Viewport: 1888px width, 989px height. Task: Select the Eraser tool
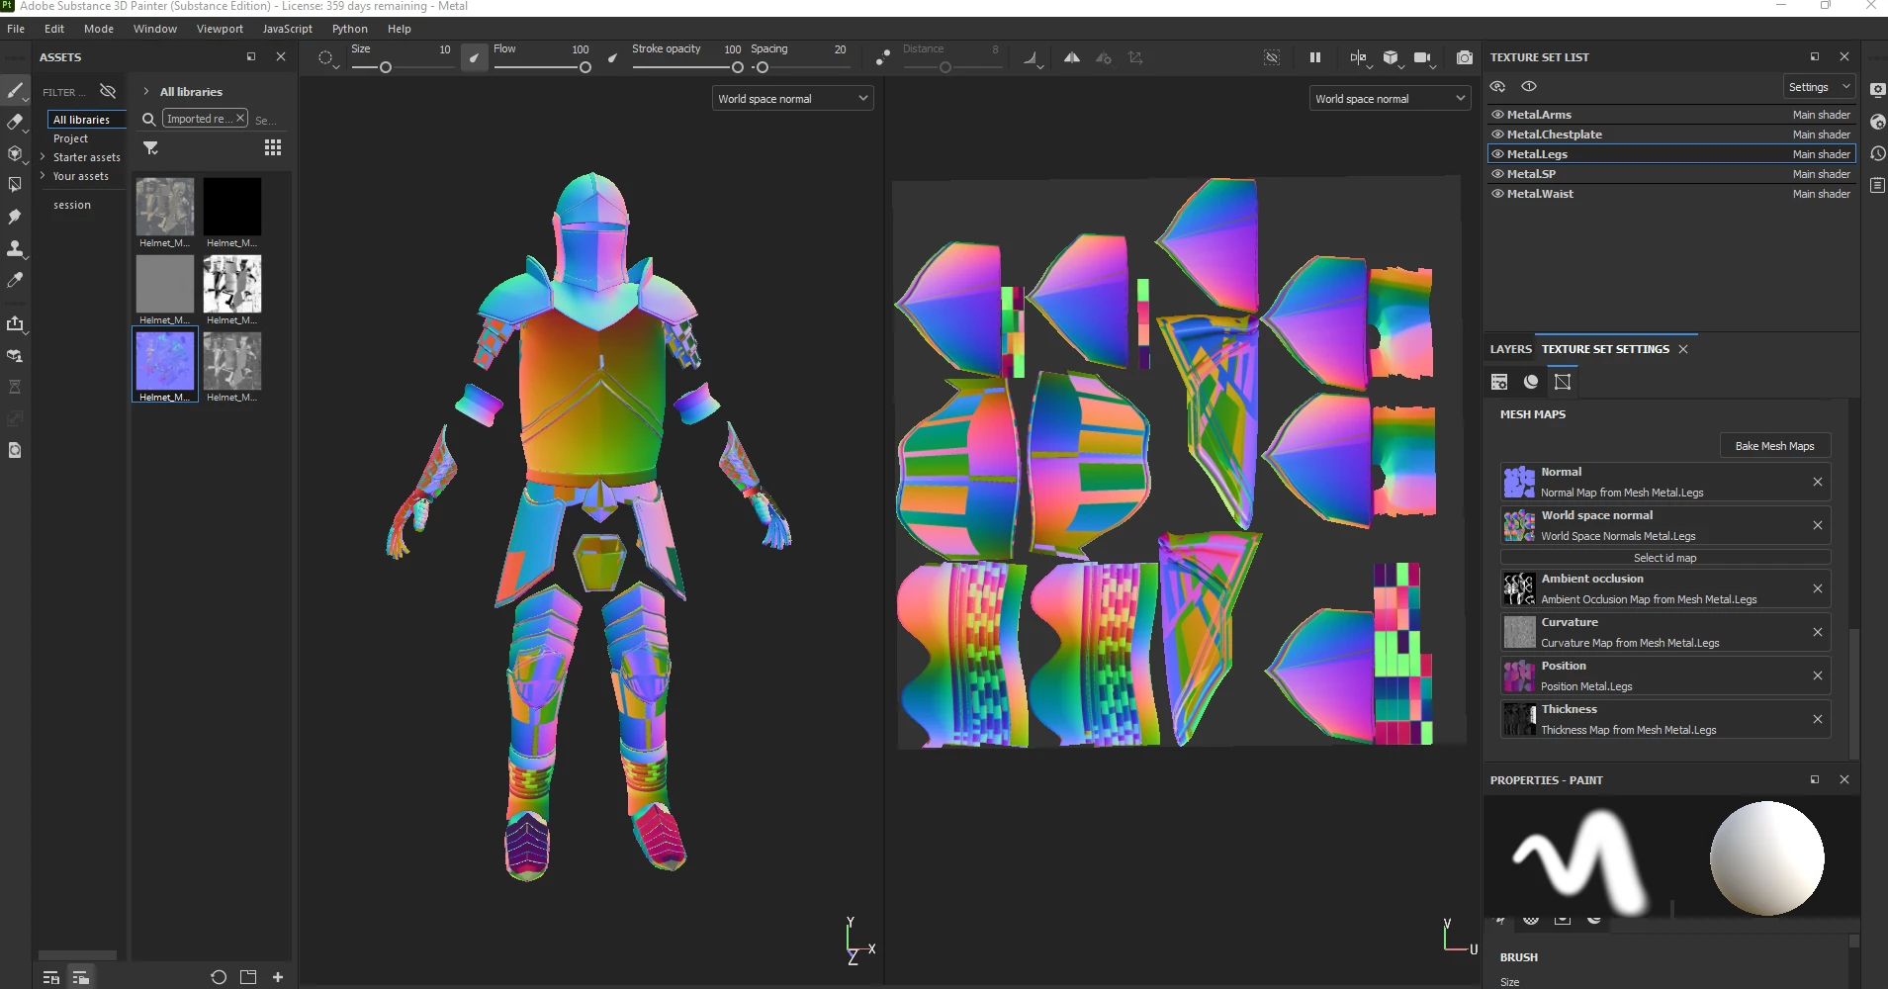[x=15, y=123]
